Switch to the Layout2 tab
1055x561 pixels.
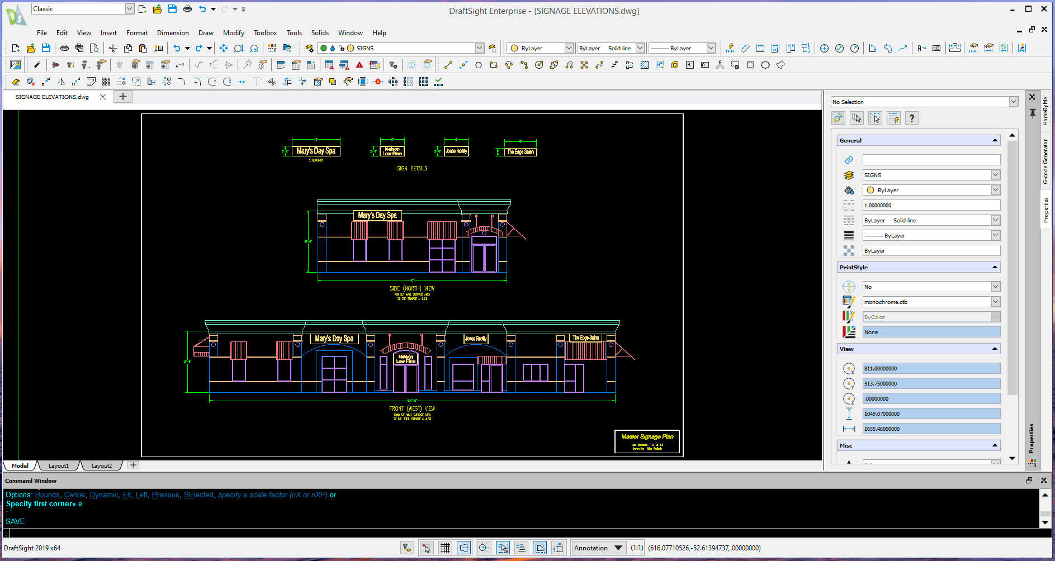(102, 465)
